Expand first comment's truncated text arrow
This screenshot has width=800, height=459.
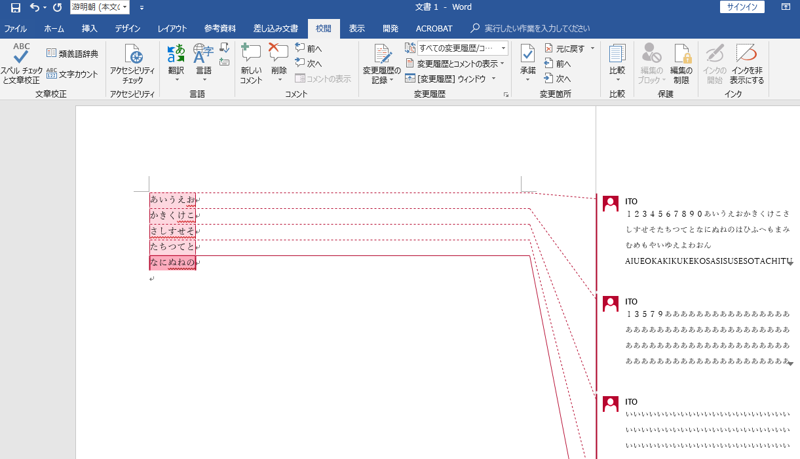pos(790,263)
